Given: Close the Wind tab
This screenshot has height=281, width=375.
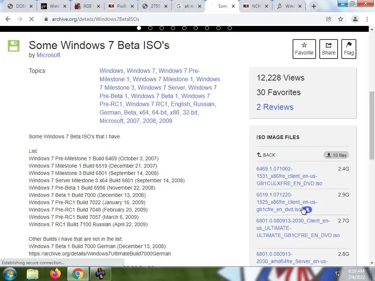Looking at the screenshot, I should click(x=300, y=6).
